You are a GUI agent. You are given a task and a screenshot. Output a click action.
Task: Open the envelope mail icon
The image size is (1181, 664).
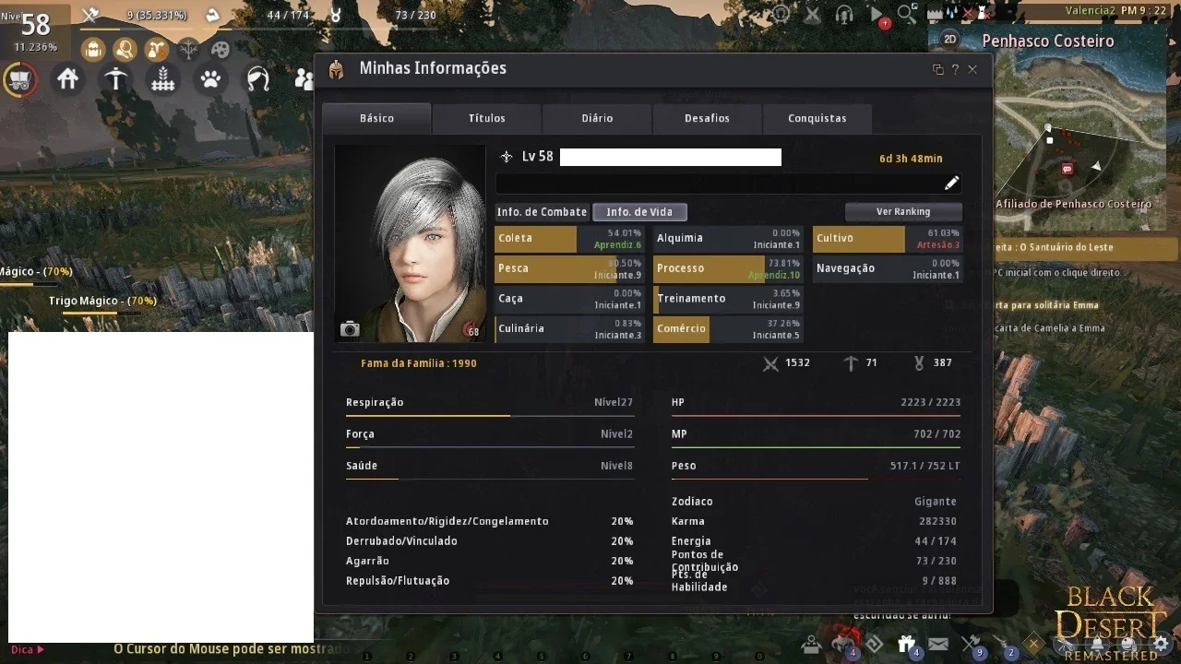pyautogui.click(x=938, y=644)
